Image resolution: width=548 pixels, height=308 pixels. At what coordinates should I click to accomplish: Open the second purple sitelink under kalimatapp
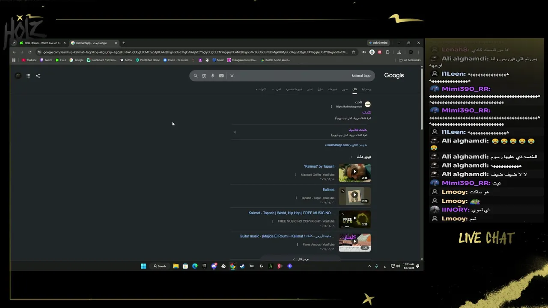point(358,130)
